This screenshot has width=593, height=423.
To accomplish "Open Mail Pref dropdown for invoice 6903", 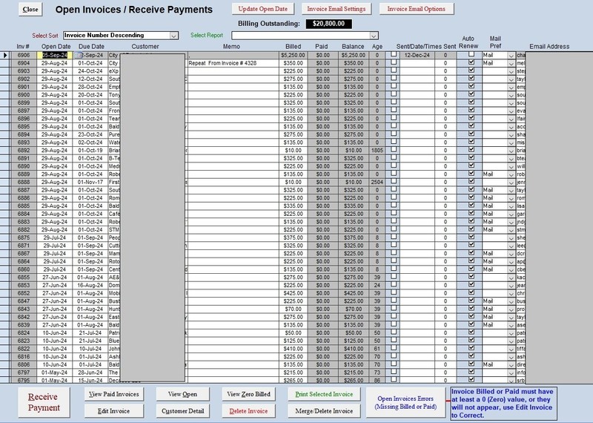I will (511, 71).
